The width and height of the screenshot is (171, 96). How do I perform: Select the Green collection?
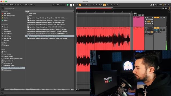point(6,20)
